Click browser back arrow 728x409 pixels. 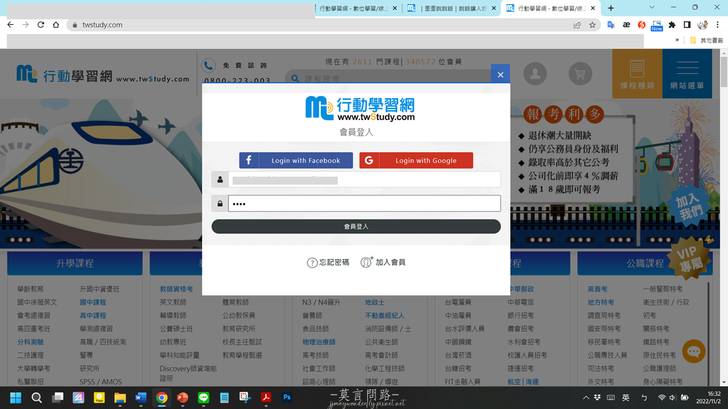(10, 25)
